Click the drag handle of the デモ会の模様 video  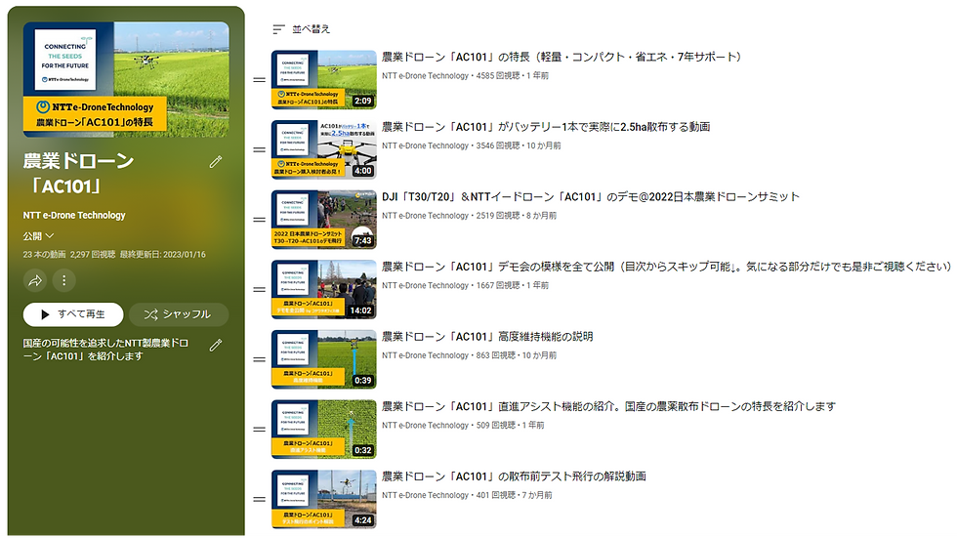(260, 290)
